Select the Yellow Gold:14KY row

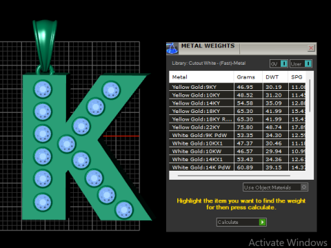click(237, 103)
